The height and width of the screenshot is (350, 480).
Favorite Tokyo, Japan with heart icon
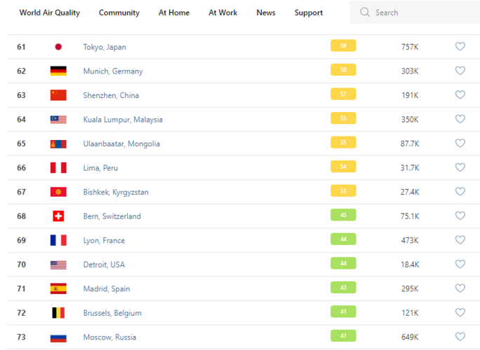point(460,47)
